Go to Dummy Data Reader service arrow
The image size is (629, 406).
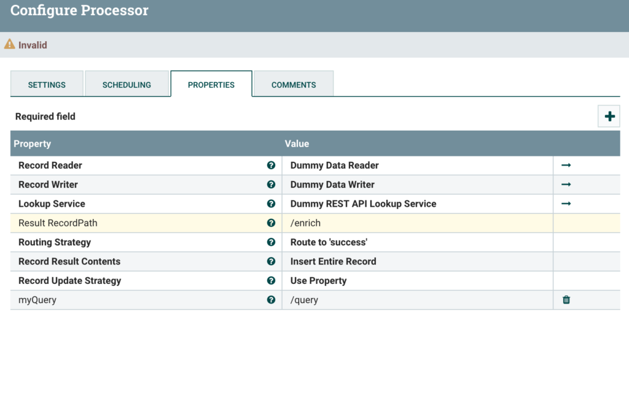[x=566, y=166]
